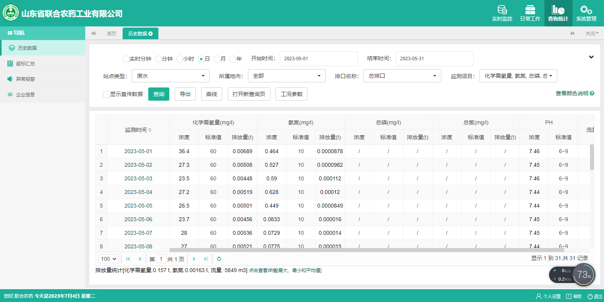Click the 结束时间 date field

tap(434, 59)
